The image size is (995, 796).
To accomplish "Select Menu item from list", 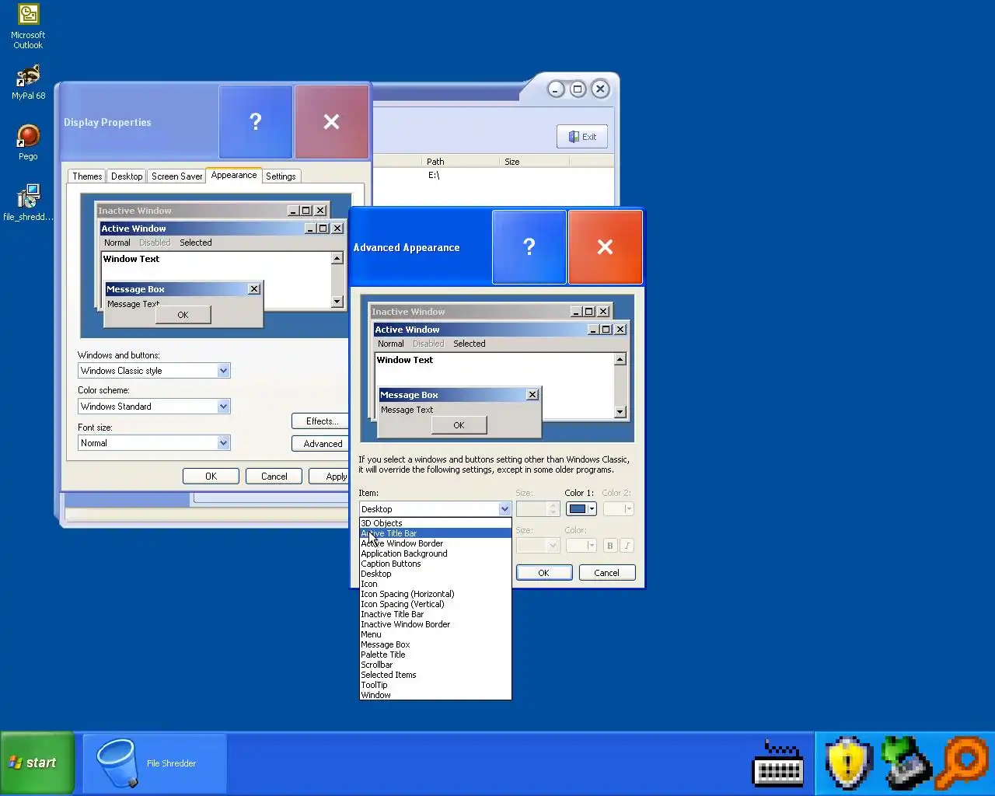I will click(x=435, y=634).
